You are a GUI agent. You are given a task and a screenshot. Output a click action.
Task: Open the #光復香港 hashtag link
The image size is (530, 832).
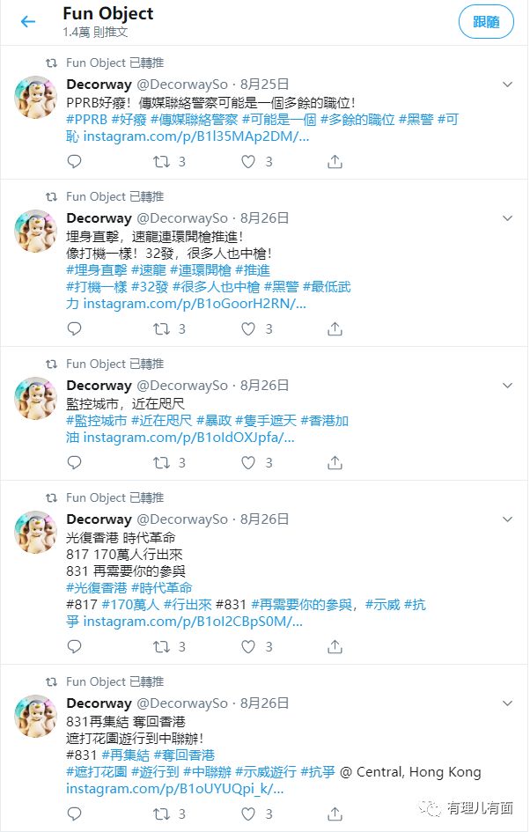pos(97,588)
